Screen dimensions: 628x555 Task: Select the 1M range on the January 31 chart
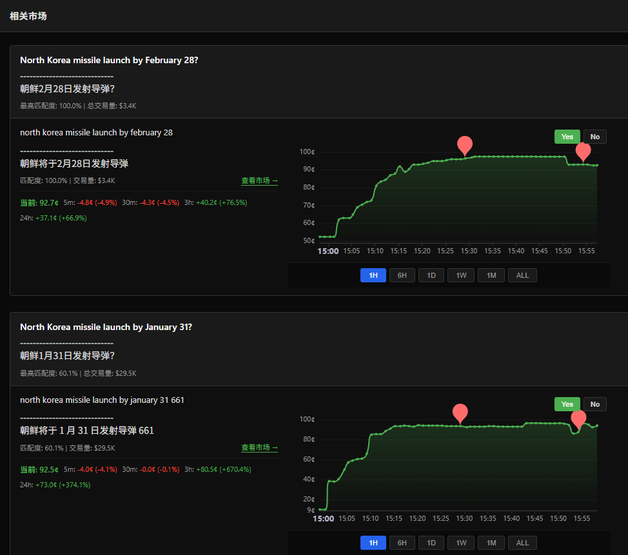click(x=491, y=543)
